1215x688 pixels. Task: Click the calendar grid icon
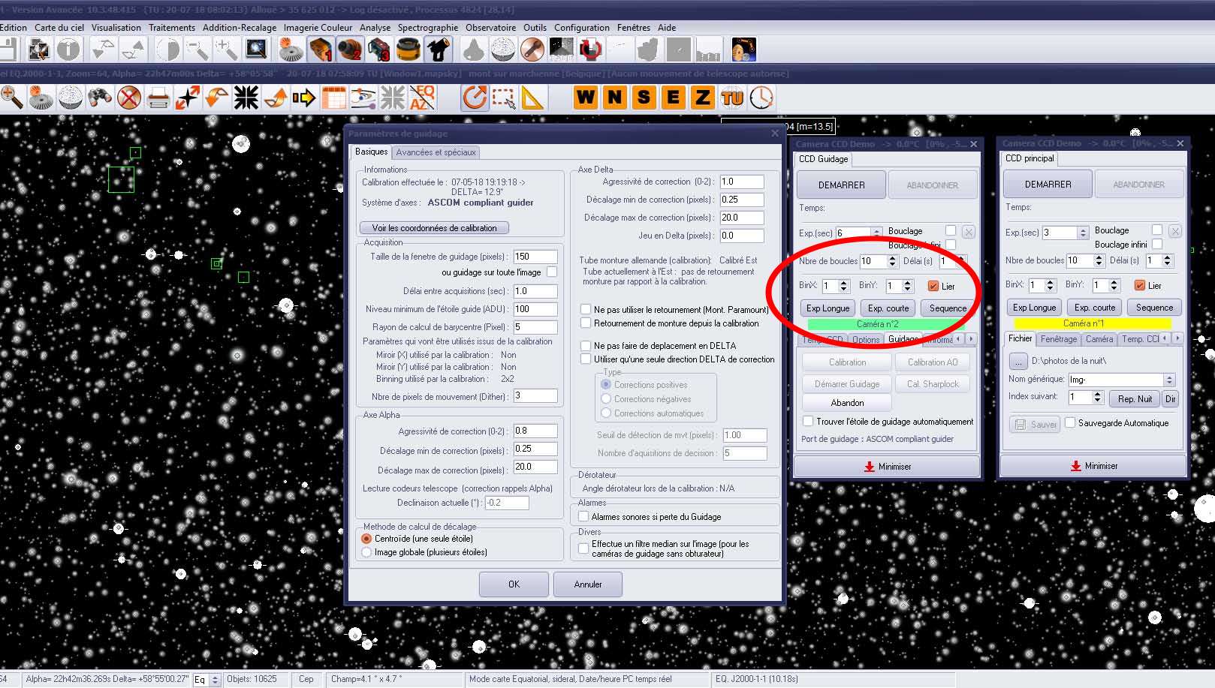click(333, 98)
